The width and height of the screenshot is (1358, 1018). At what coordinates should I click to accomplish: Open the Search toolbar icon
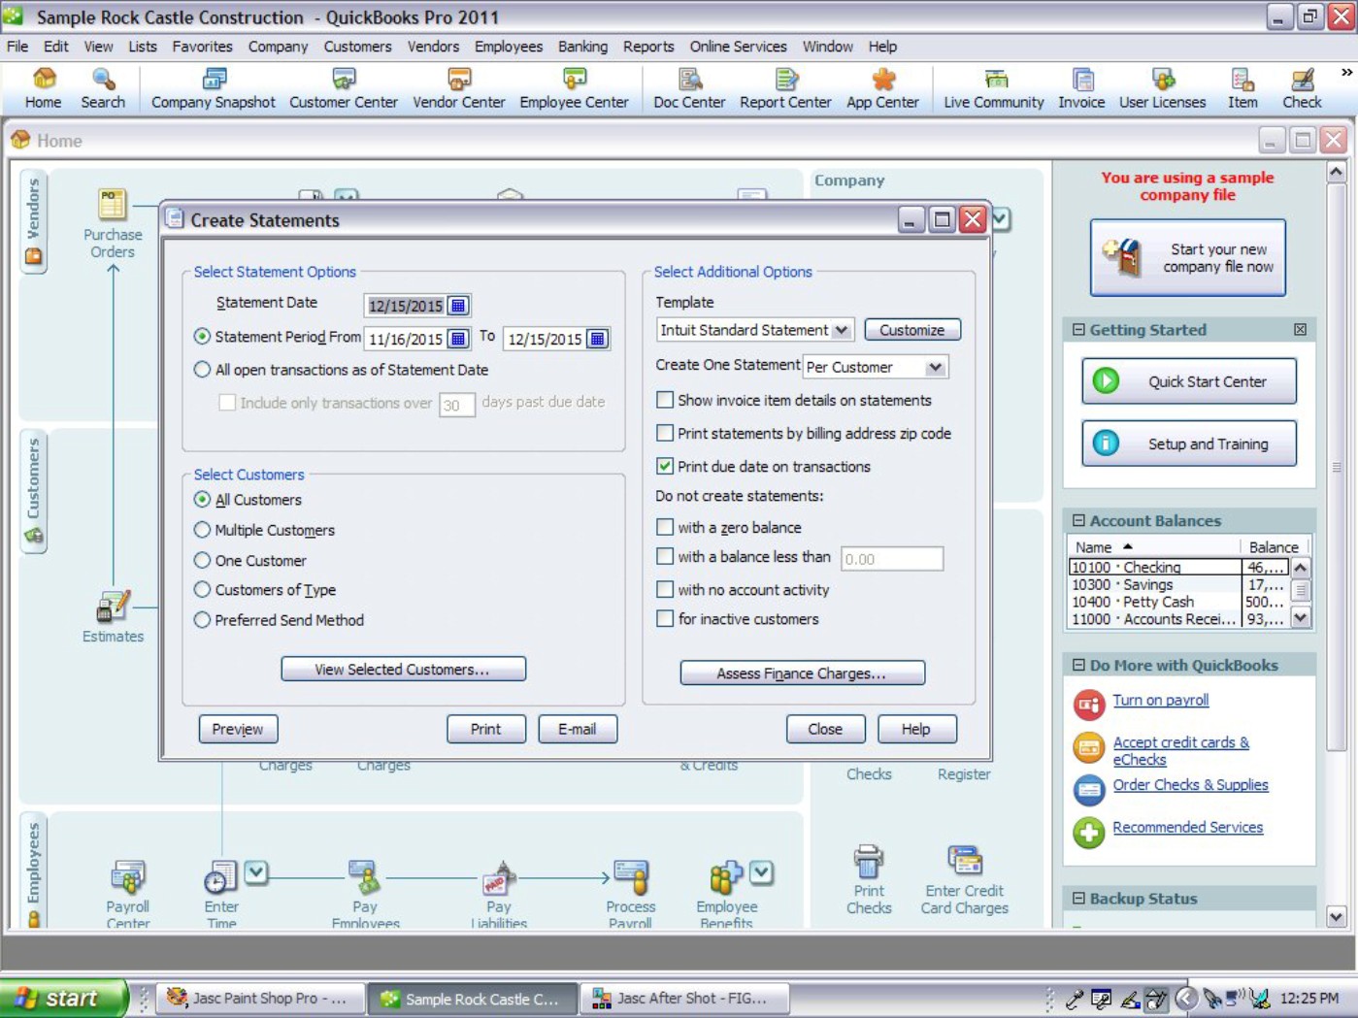103,88
